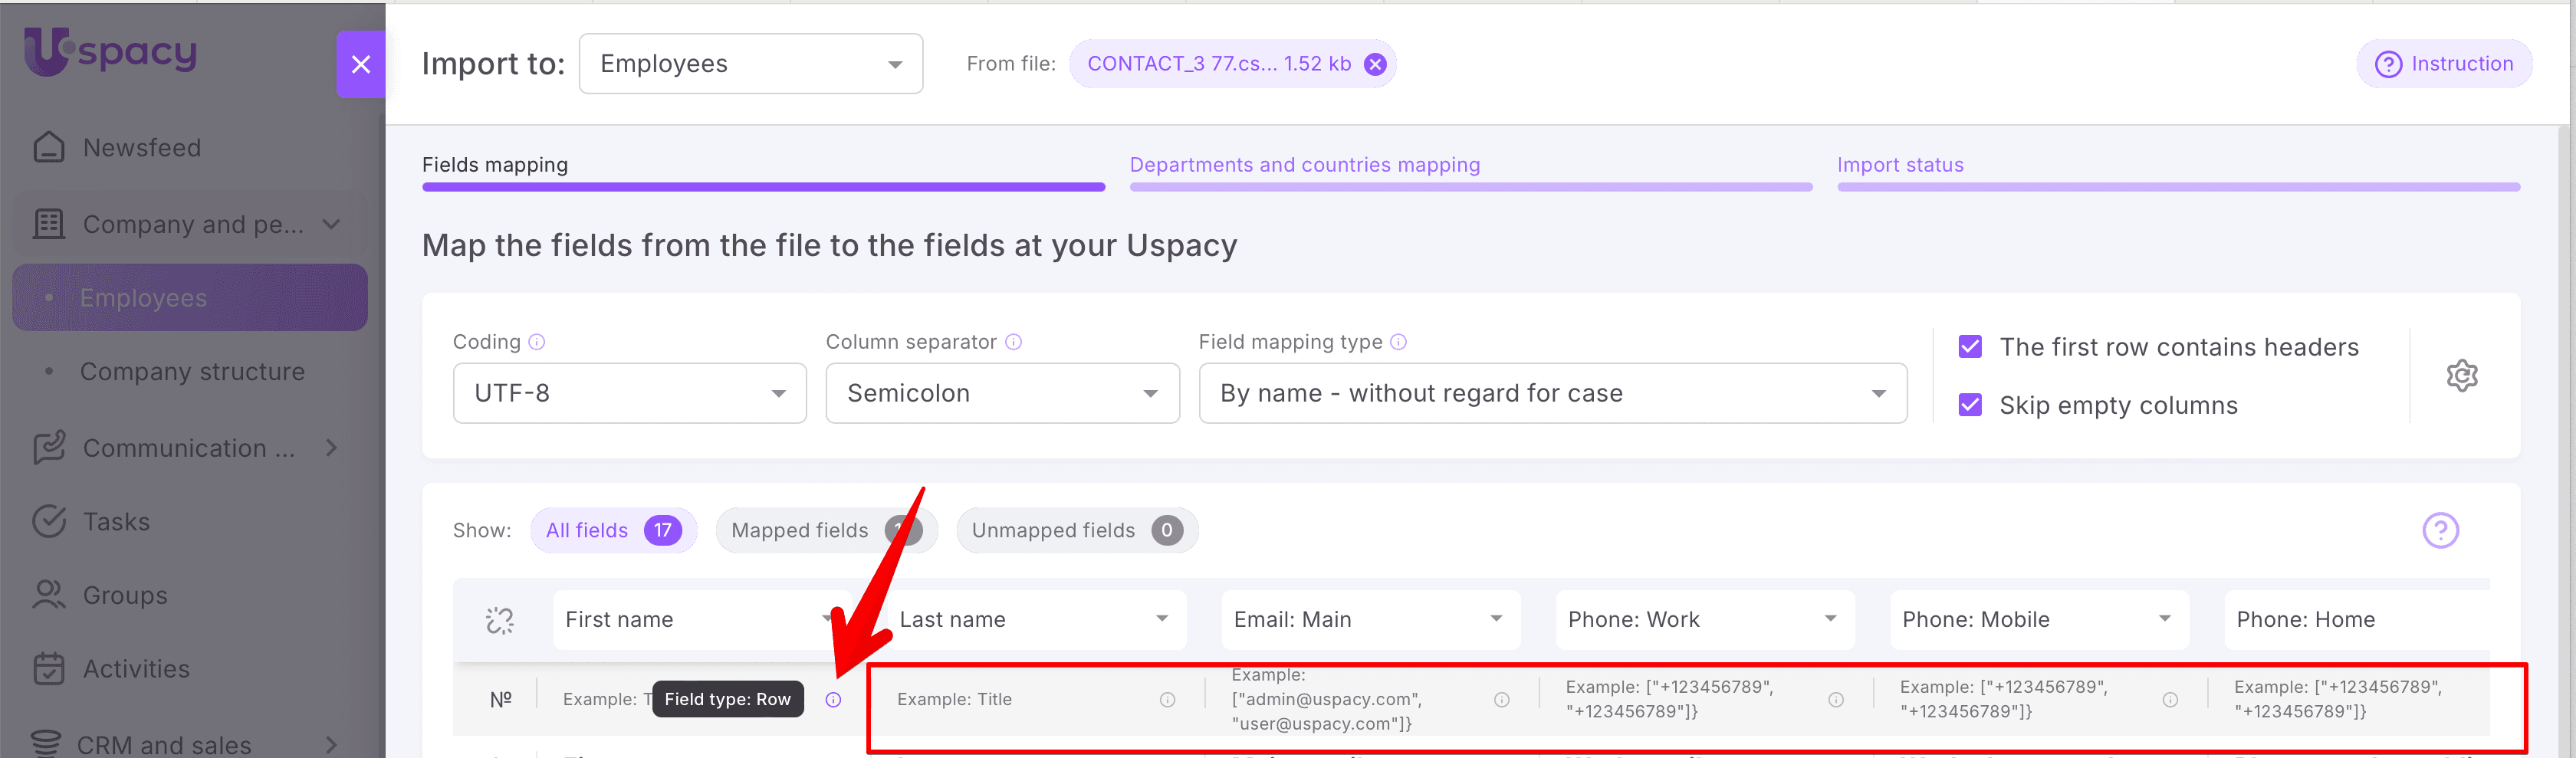
Task: Open the help question mark near field filters
Action: [x=2441, y=530]
